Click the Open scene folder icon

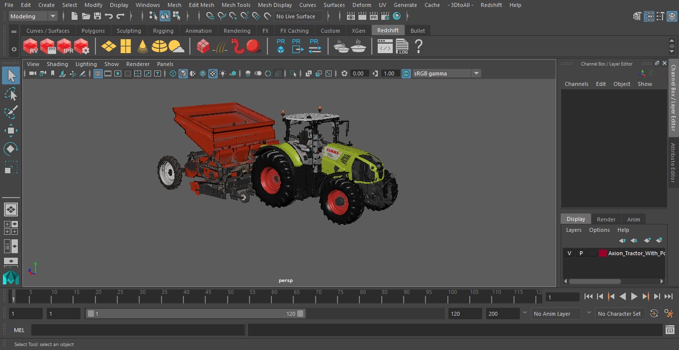point(86,16)
